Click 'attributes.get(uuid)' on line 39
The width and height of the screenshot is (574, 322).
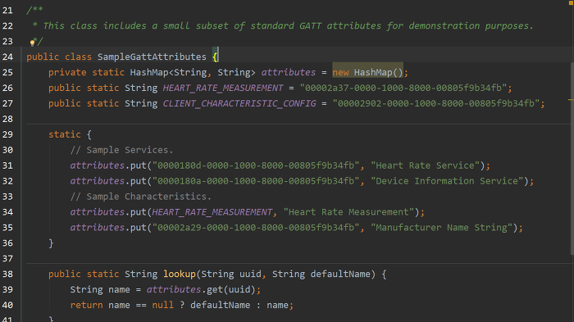(201, 289)
